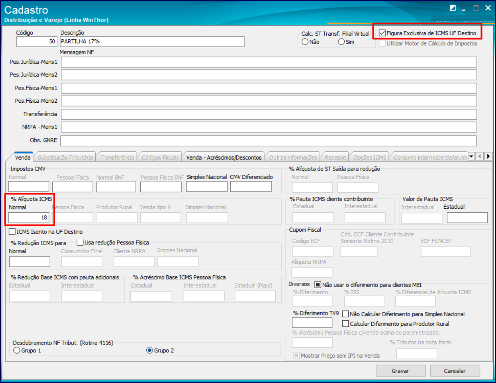Screen dimensions: 496x383
Task: Click the CMV Diferenciado field
Action: (x=251, y=187)
